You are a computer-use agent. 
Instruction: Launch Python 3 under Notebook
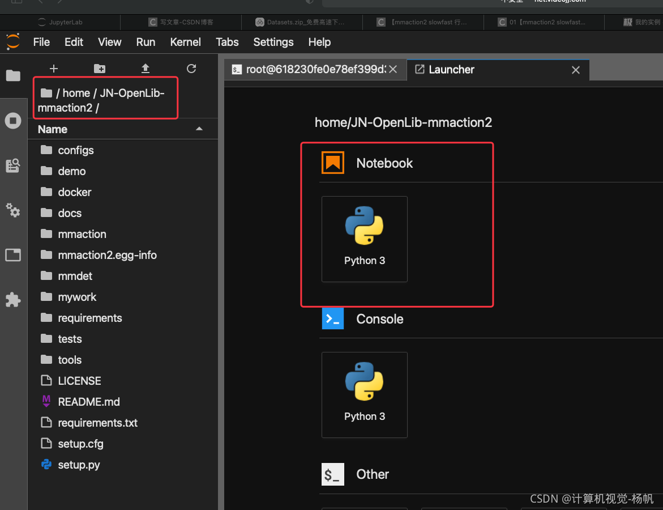click(x=365, y=239)
